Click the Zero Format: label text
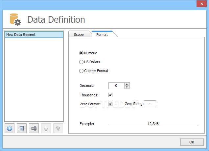Viewport: 209px width, 151px height. tap(90, 104)
